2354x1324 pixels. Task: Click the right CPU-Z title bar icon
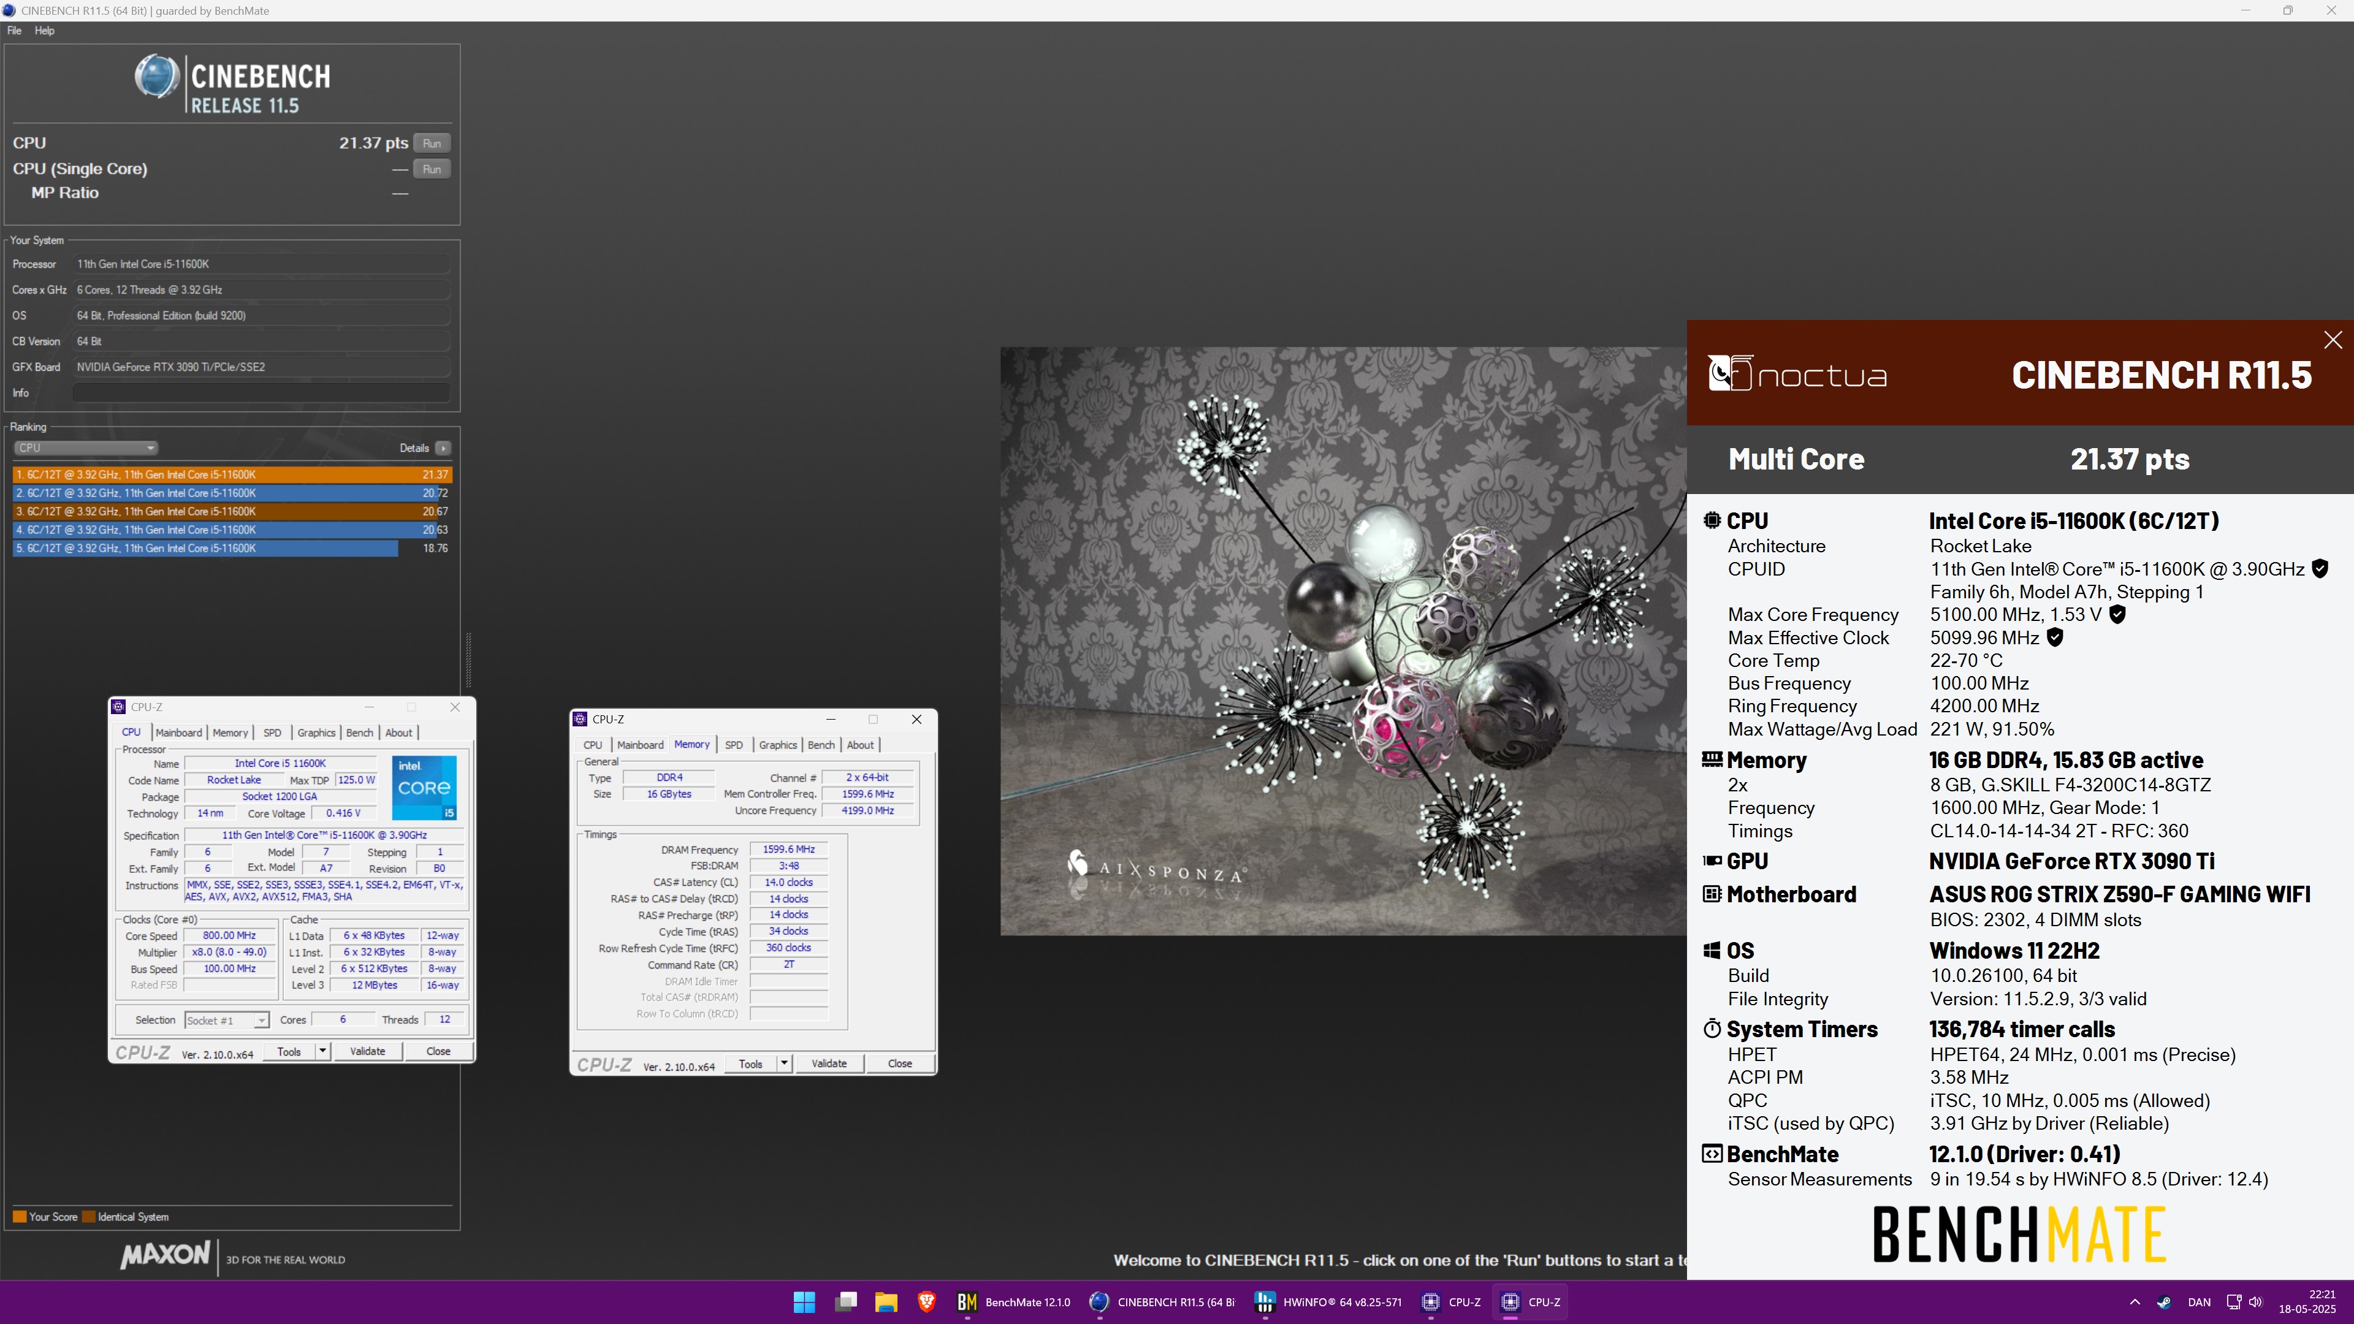(581, 719)
